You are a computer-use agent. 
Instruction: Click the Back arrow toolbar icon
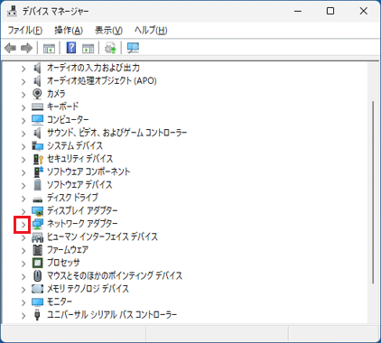[11, 48]
